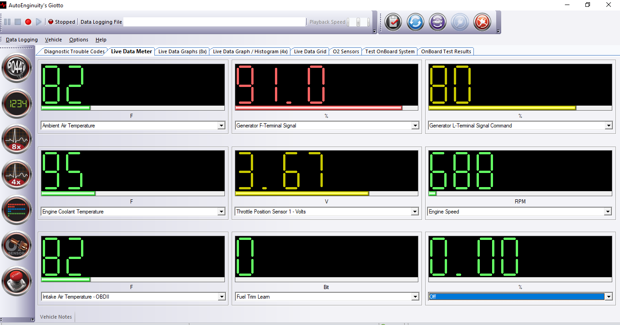Click the red disconnect plug toolbar icon
Screen dimensions: 620x325
[x=482, y=22]
